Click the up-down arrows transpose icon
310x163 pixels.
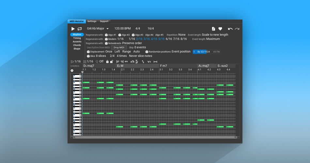click(143, 62)
